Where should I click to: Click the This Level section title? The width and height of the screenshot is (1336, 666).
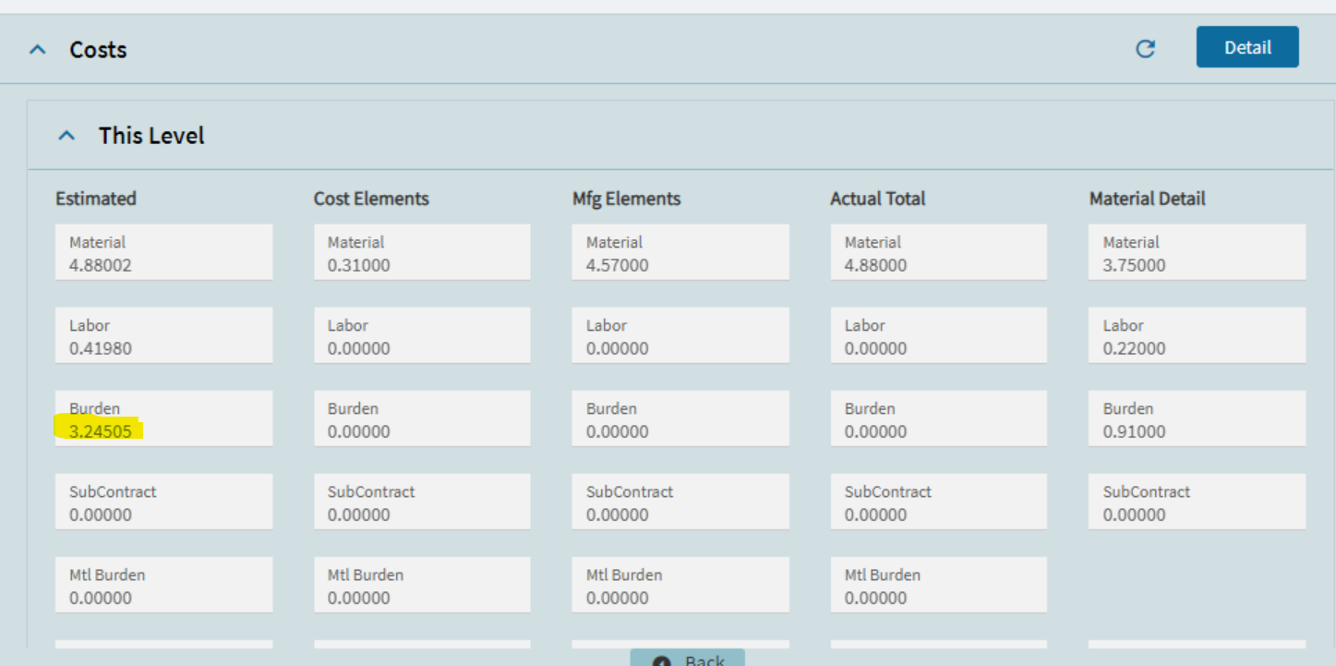click(151, 136)
